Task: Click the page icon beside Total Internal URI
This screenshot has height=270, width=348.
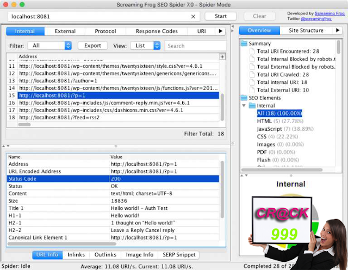Action: click(x=252, y=82)
